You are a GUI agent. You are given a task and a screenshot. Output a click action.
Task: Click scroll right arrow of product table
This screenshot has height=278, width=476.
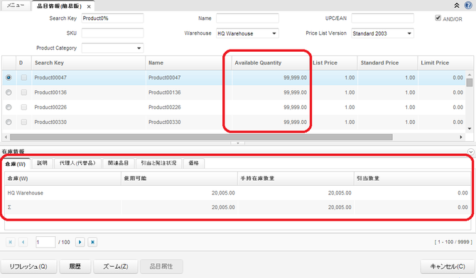click(x=461, y=138)
